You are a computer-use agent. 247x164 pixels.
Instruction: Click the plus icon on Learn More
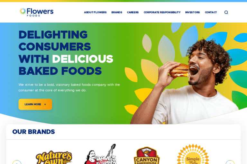(x=45, y=104)
